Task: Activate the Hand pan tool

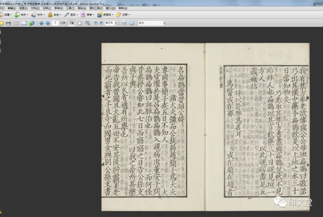Action: [79, 23]
